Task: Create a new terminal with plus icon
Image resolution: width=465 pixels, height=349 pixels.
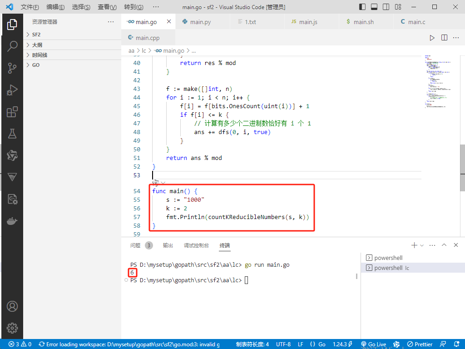Action: [x=414, y=245]
